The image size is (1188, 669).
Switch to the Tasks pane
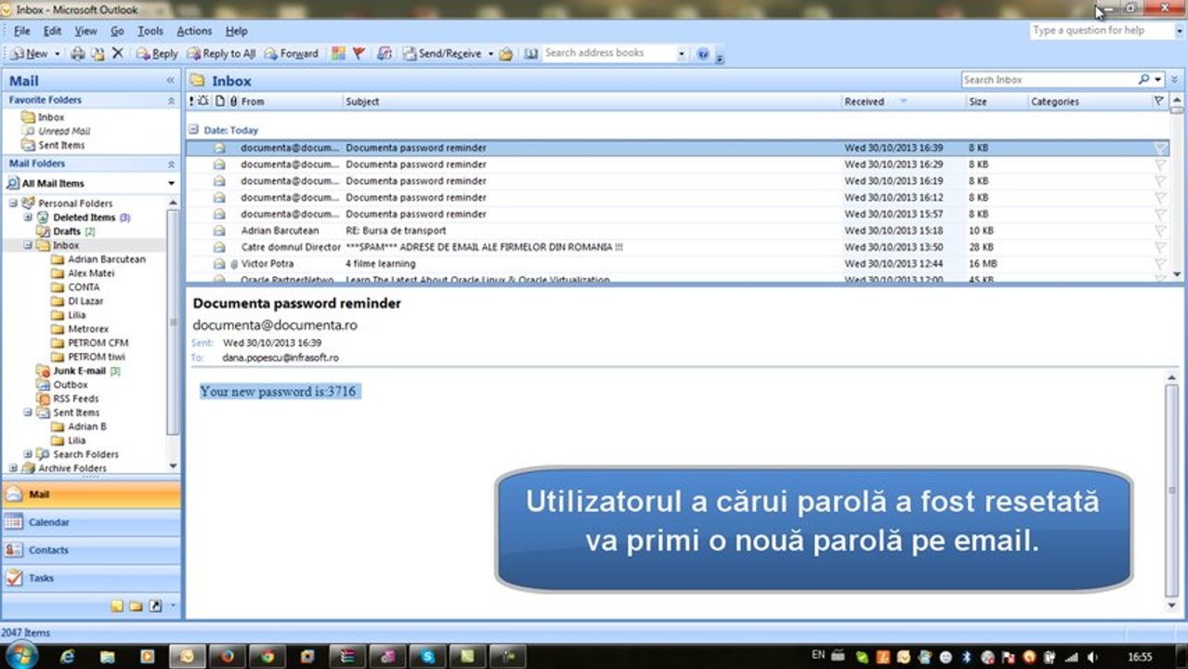coord(91,578)
